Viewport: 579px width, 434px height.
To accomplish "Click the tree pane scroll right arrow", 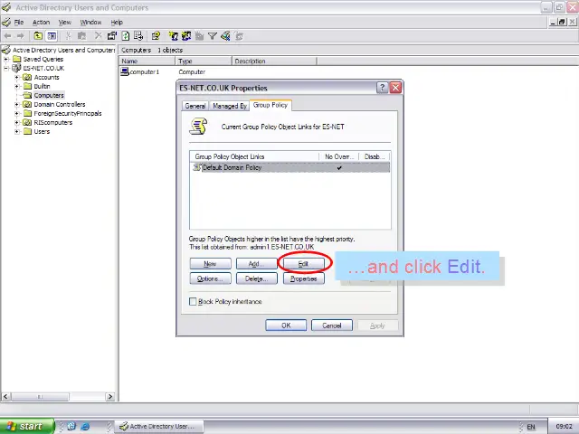I will click(x=109, y=397).
